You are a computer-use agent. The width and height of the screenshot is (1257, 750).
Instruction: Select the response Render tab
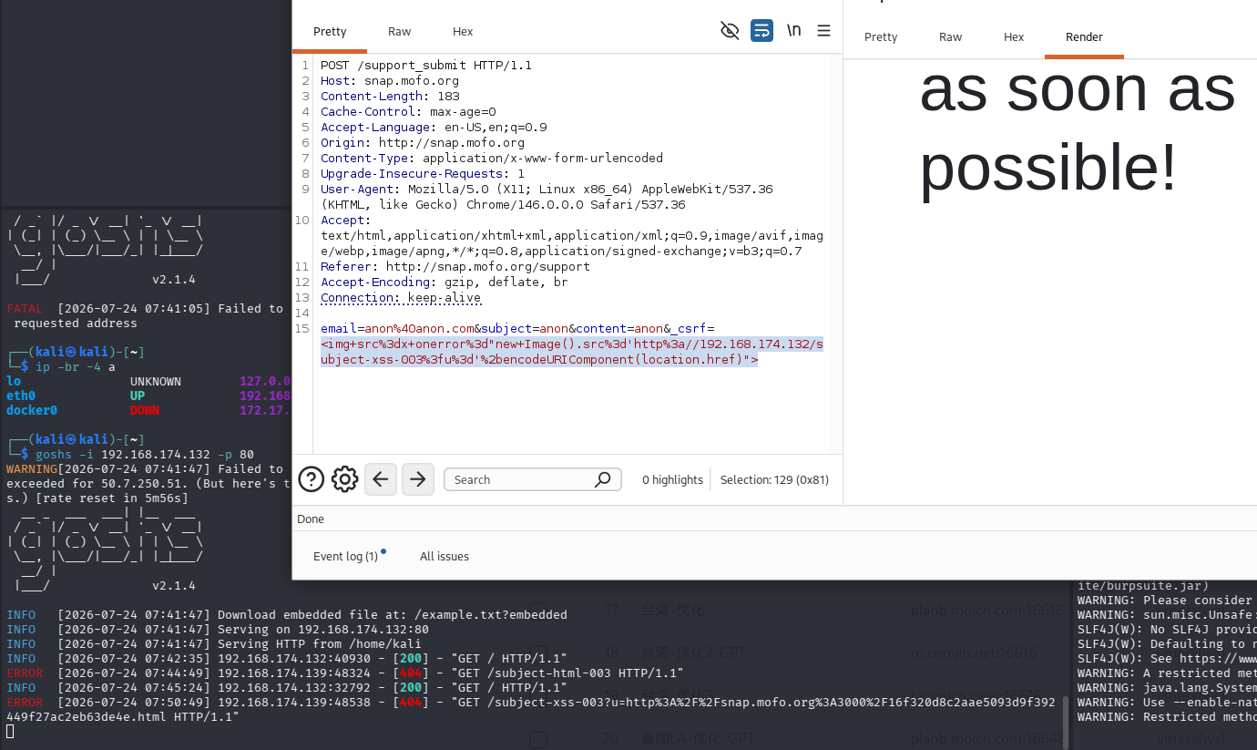(1084, 36)
